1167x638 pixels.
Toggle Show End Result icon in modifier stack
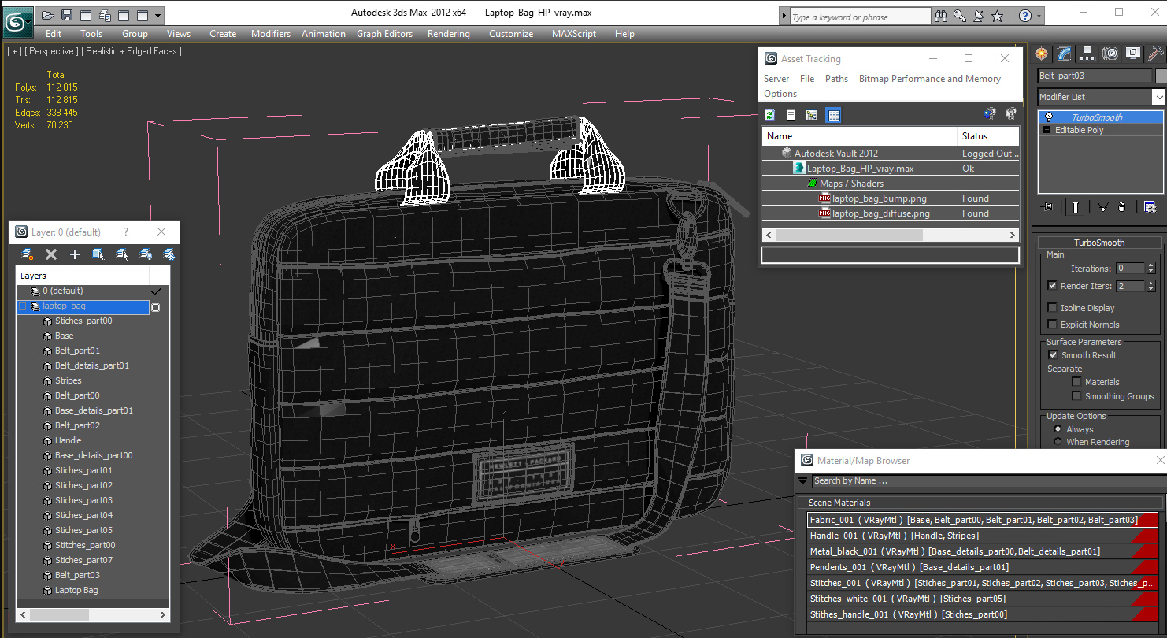(1075, 206)
